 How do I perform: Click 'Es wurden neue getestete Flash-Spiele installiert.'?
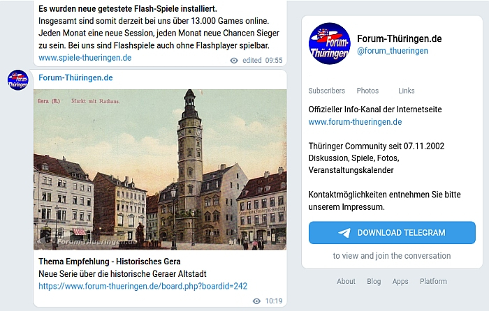(x=128, y=9)
